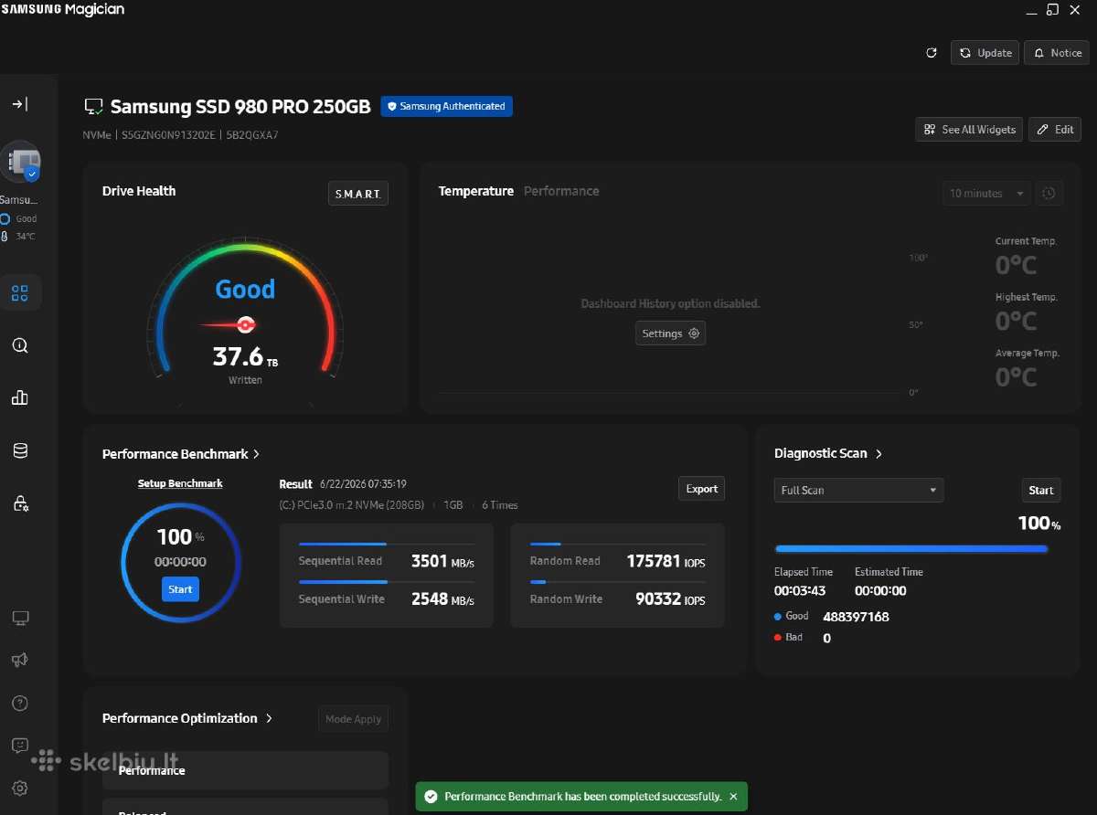This screenshot has height=815, width=1097.
Task: Open the help question mark icon
Action: [x=20, y=703]
